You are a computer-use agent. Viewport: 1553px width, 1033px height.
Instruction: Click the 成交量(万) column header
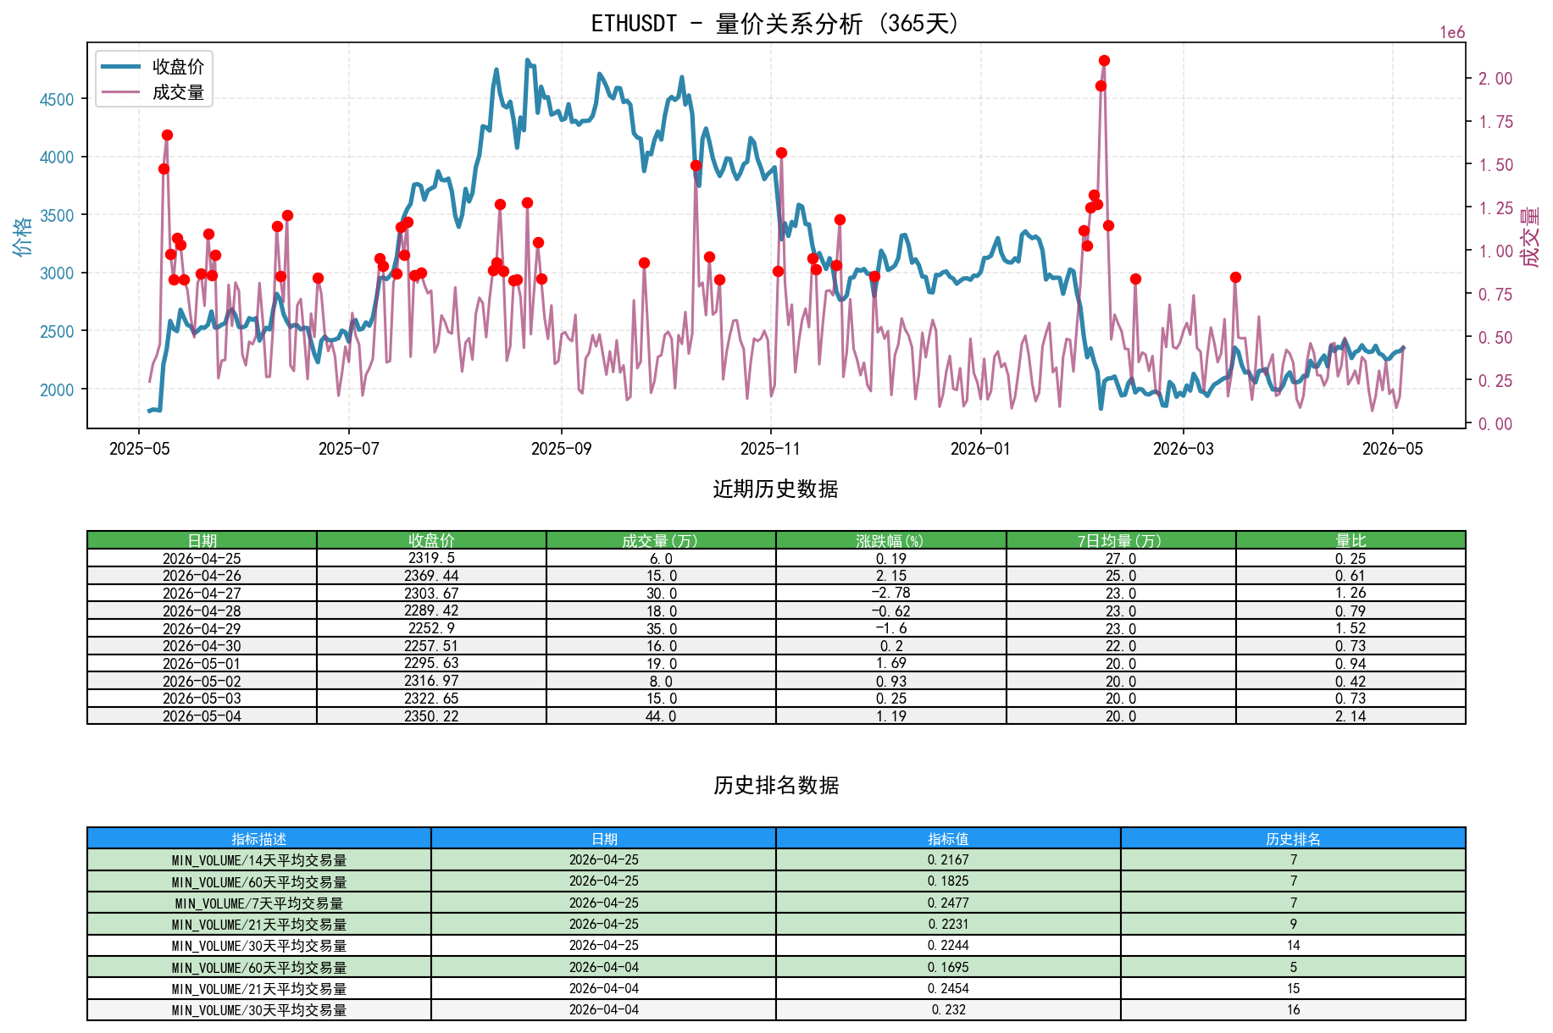661,540
